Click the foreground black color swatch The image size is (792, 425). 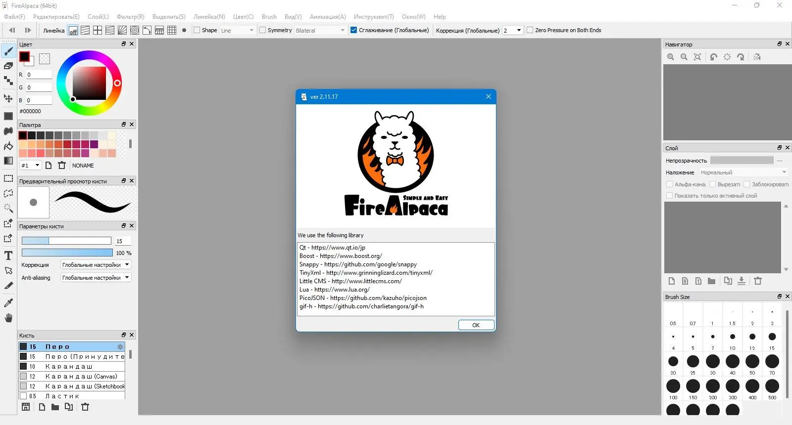(24, 57)
